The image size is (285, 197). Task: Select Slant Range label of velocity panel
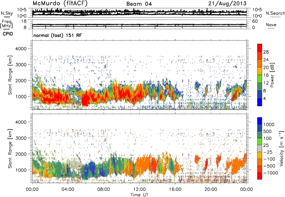[x=10, y=149]
